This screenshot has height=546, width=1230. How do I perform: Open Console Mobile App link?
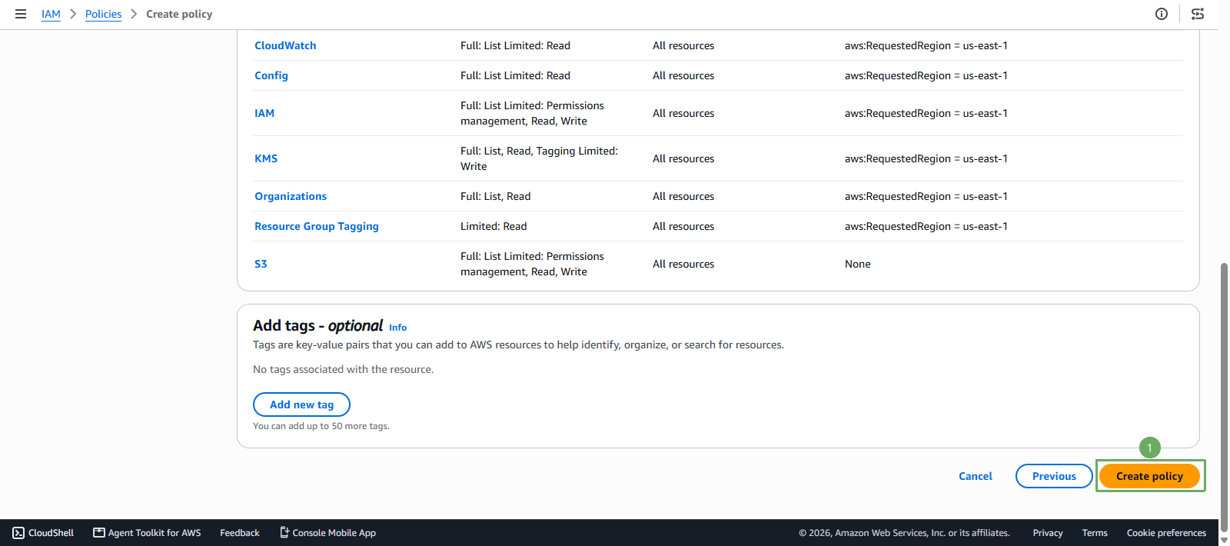[327, 533]
